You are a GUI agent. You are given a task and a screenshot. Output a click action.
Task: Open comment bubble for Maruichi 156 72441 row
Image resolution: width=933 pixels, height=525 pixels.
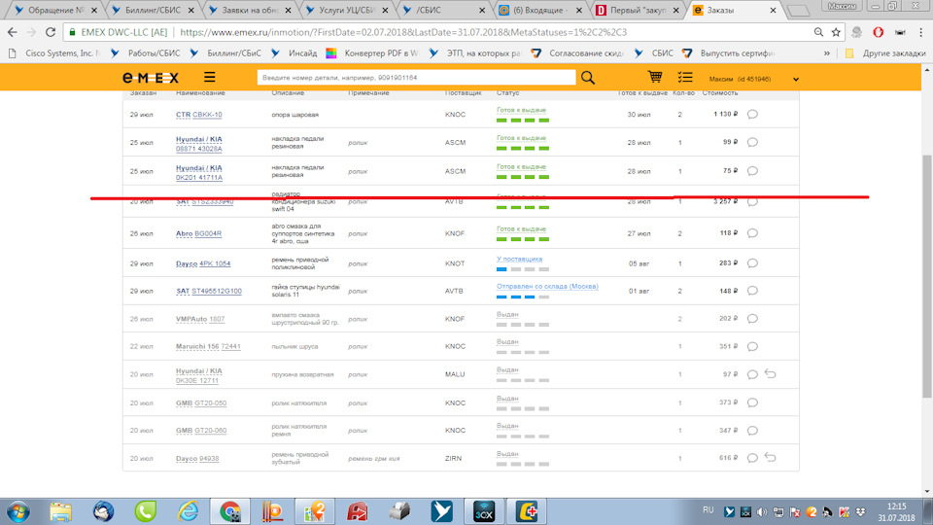(752, 346)
